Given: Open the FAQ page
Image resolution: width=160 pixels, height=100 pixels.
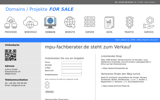Looking at the screenshot, I should point(139,40).
